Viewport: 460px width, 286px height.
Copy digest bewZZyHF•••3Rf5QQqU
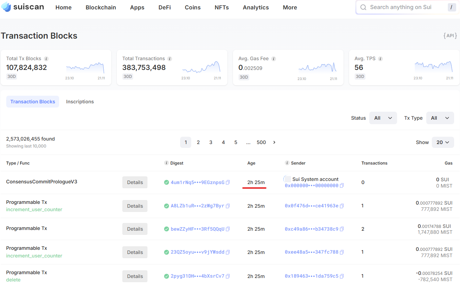[228, 229]
